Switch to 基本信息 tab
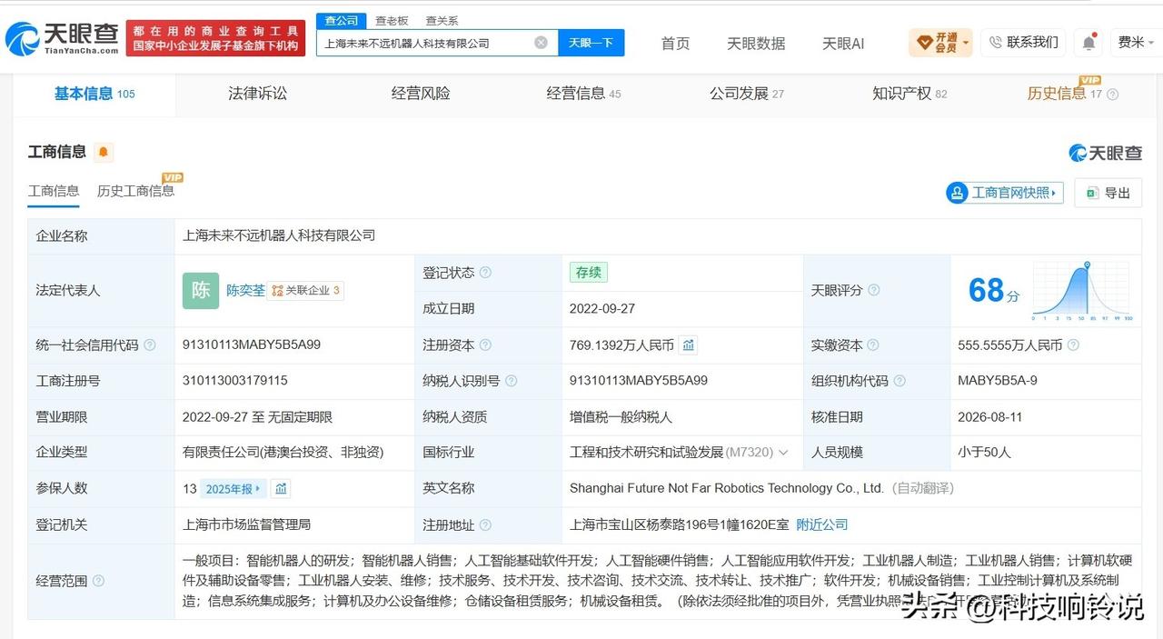Image resolution: width=1163 pixels, height=639 pixels. click(x=94, y=93)
